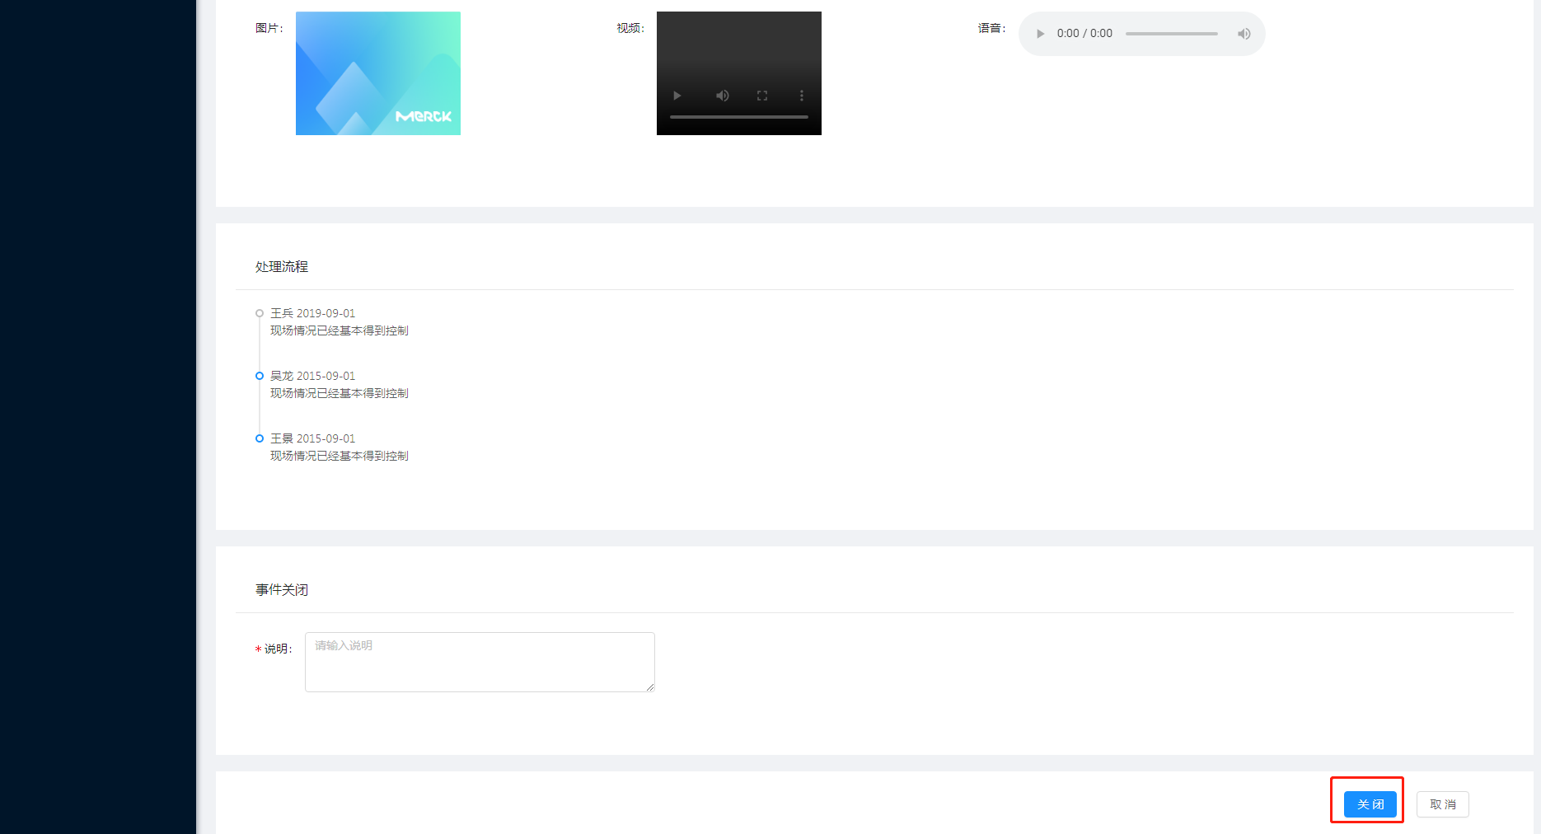1541x834 pixels.
Task: Click the timeline dot beside 王景
Action: click(x=260, y=438)
